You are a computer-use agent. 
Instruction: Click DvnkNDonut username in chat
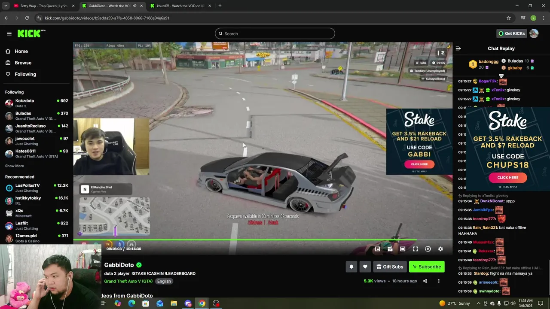click(x=491, y=201)
